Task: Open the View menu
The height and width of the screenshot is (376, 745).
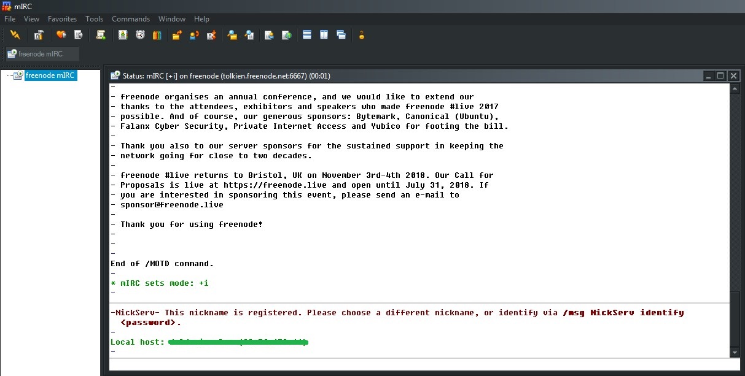Action: 31,19
